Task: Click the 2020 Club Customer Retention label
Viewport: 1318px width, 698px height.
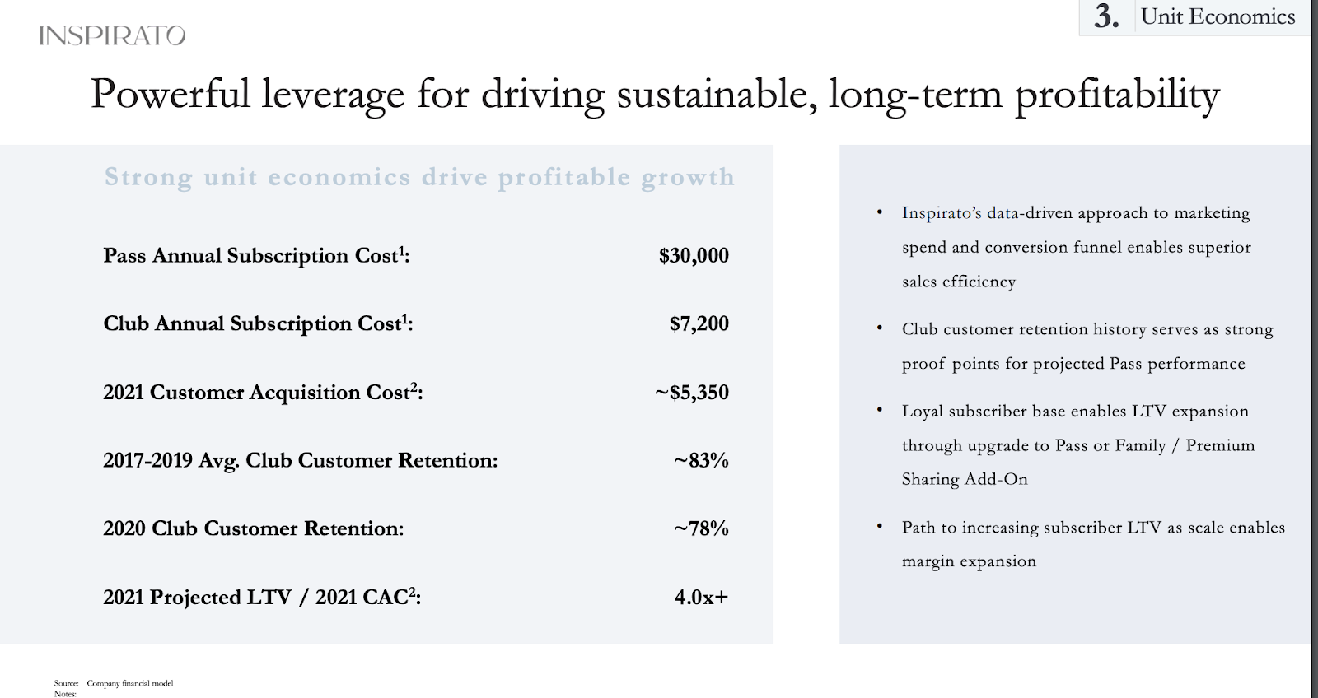Action: point(254,528)
